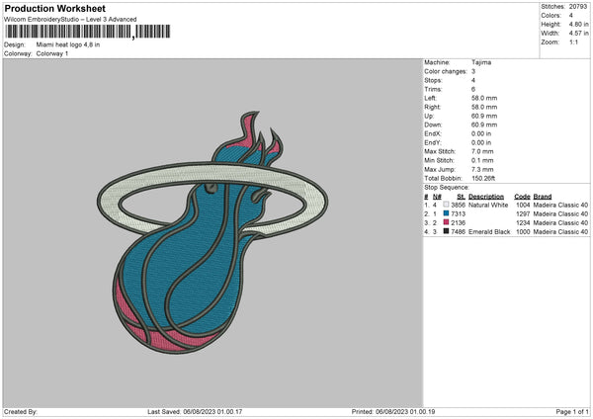Click the Description column header
The image size is (593, 419).
pos(486,196)
